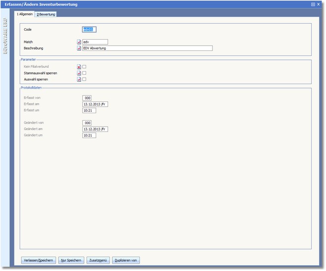Enable the Stammauswahl sperren checkbox

(x=85, y=73)
